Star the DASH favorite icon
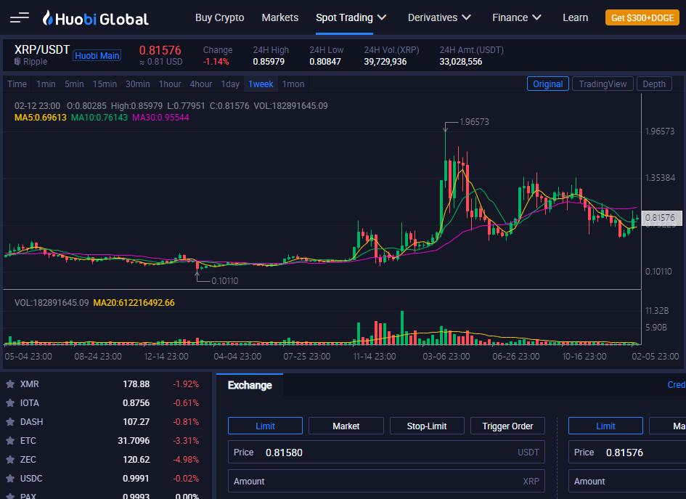686x499 pixels. [10, 422]
